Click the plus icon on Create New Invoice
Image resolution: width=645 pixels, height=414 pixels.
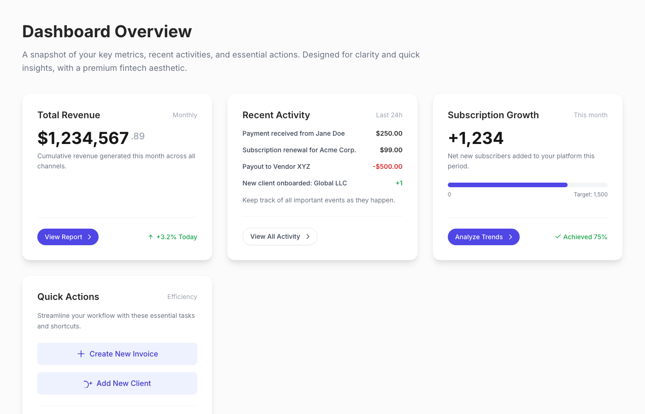(x=81, y=354)
